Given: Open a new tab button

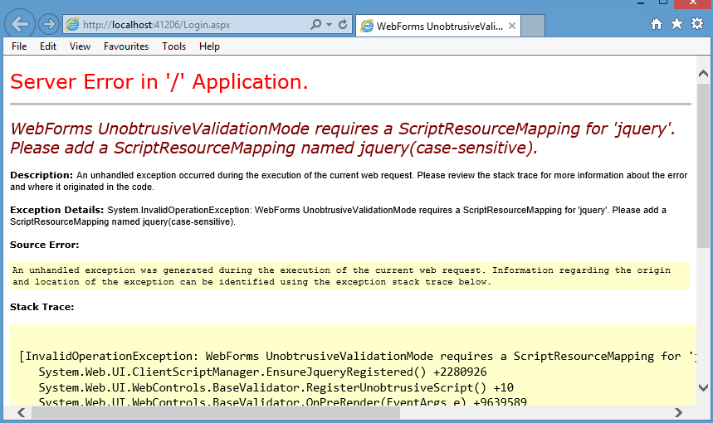Looking at the screenshot, I should (x=533, y=26).
